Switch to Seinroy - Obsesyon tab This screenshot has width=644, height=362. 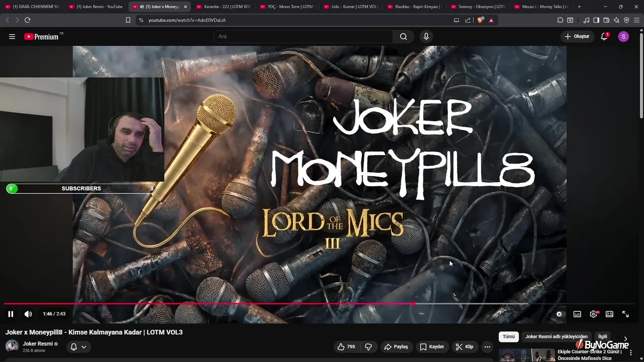[x=478, y=7]
